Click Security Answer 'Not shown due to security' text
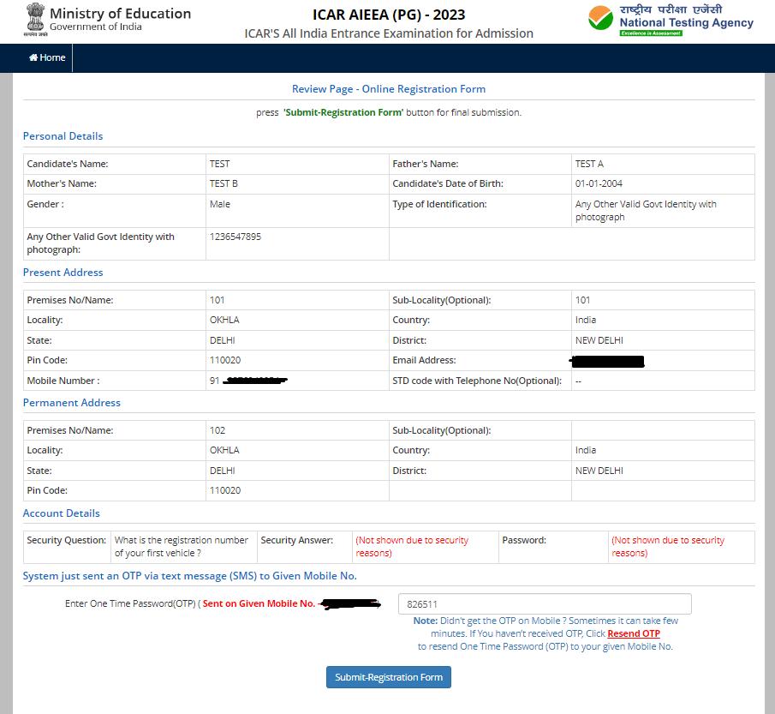775x714 pixels. pos(412,547)
